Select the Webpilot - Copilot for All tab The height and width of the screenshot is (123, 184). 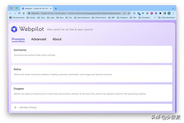37,9
